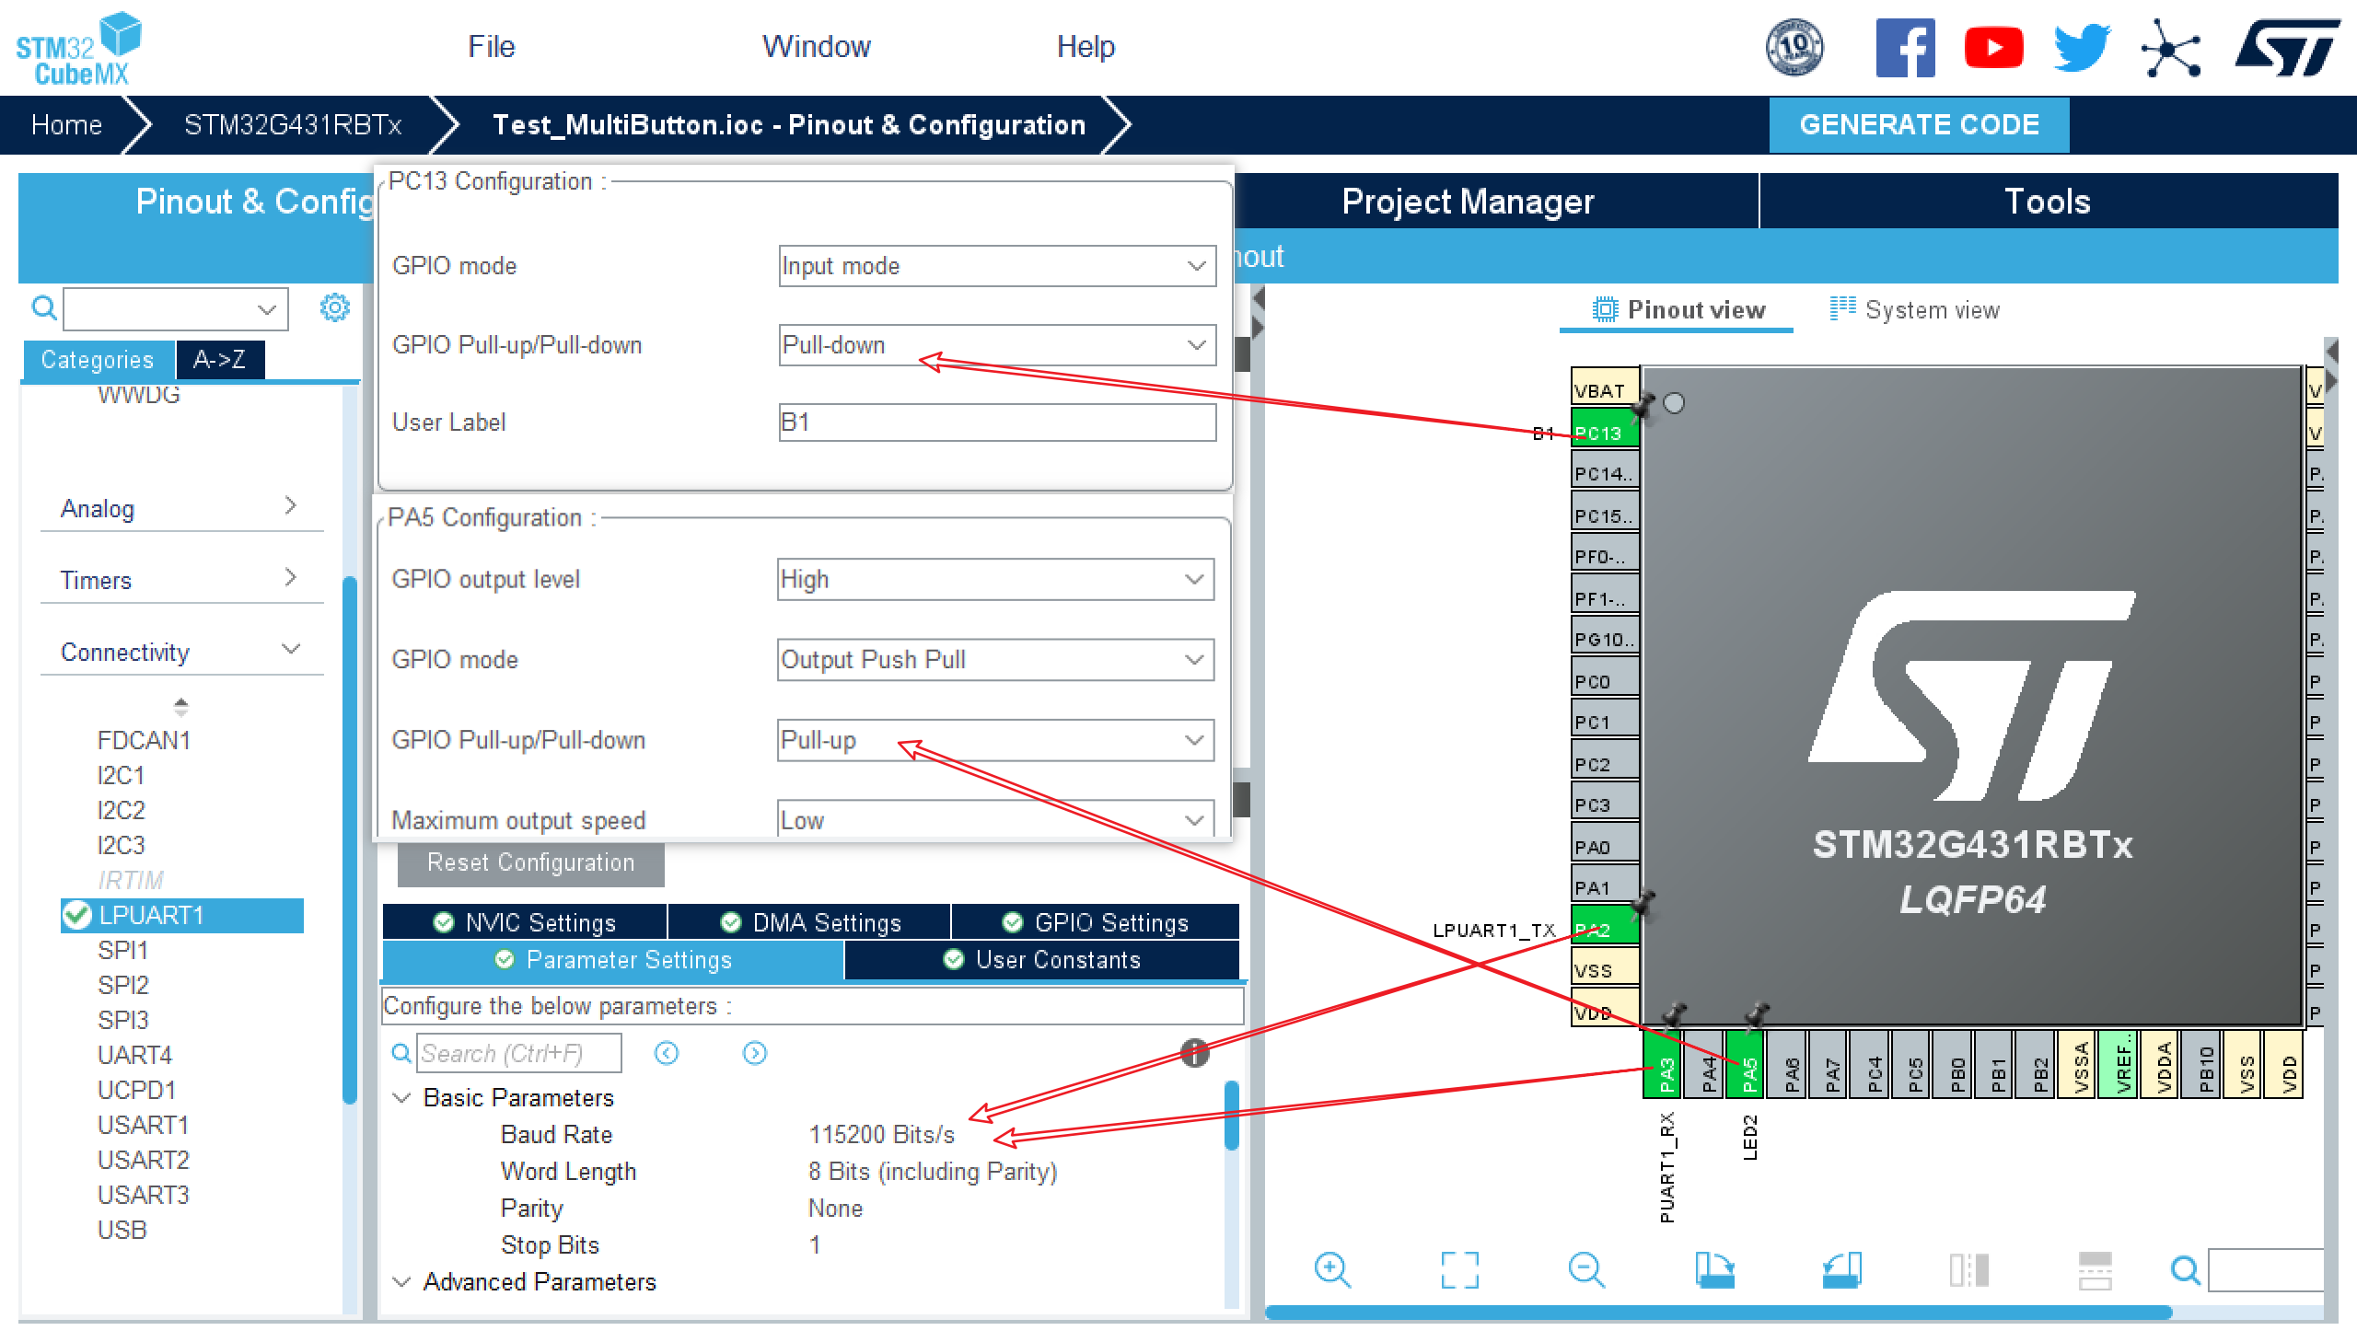Open GPIO Settings tab
This screenshot has height=1342, width=2357.
(x=1095, y=922)
